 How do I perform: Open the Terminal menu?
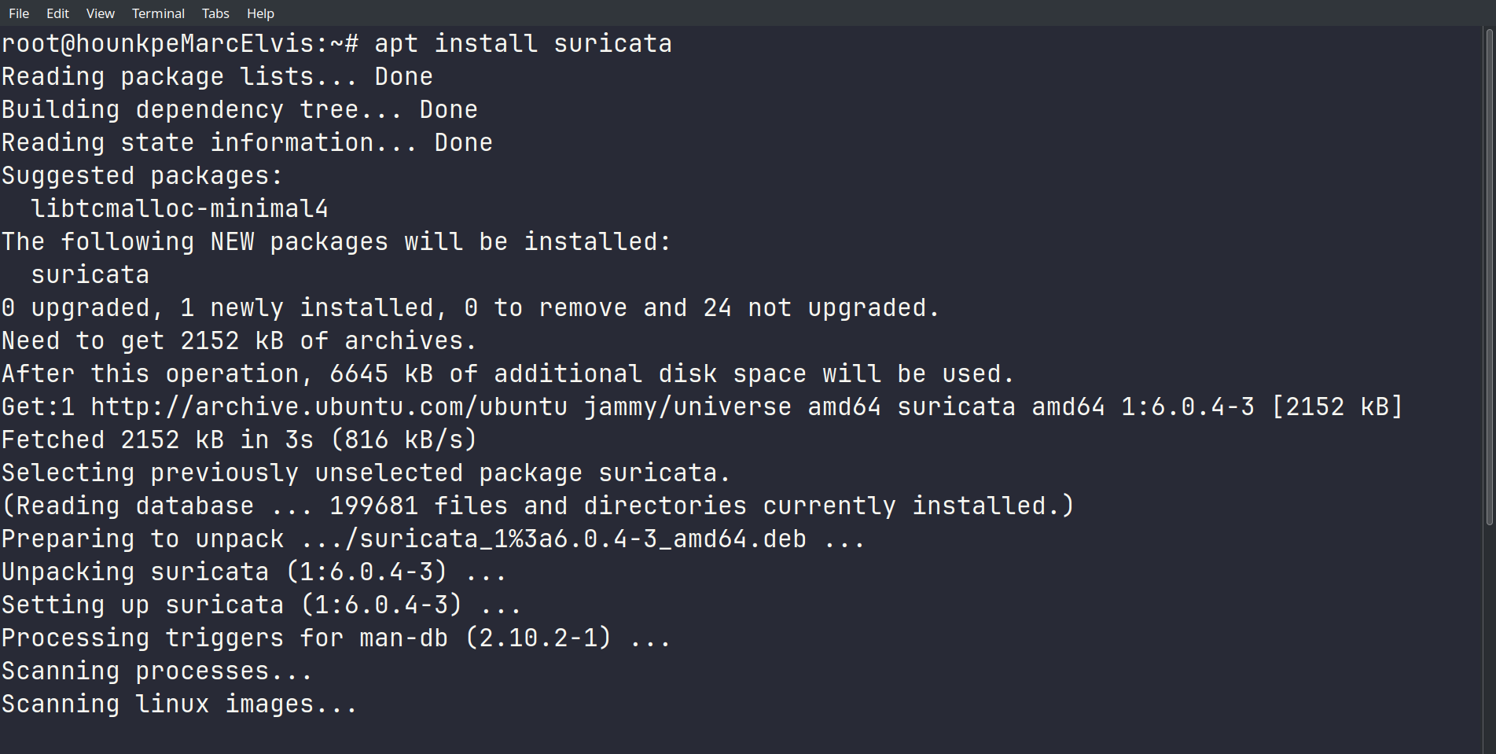[x=158, y=13]
